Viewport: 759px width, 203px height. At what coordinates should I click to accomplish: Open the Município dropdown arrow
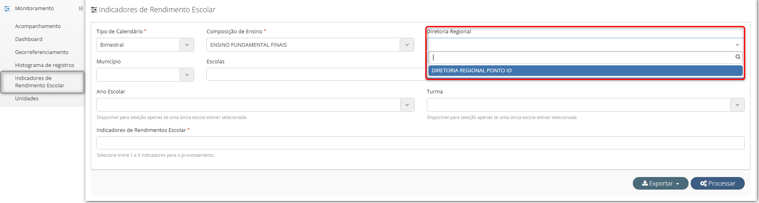click(187, 75)
